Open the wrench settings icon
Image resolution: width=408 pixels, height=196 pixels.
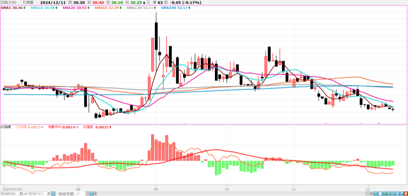401,194
